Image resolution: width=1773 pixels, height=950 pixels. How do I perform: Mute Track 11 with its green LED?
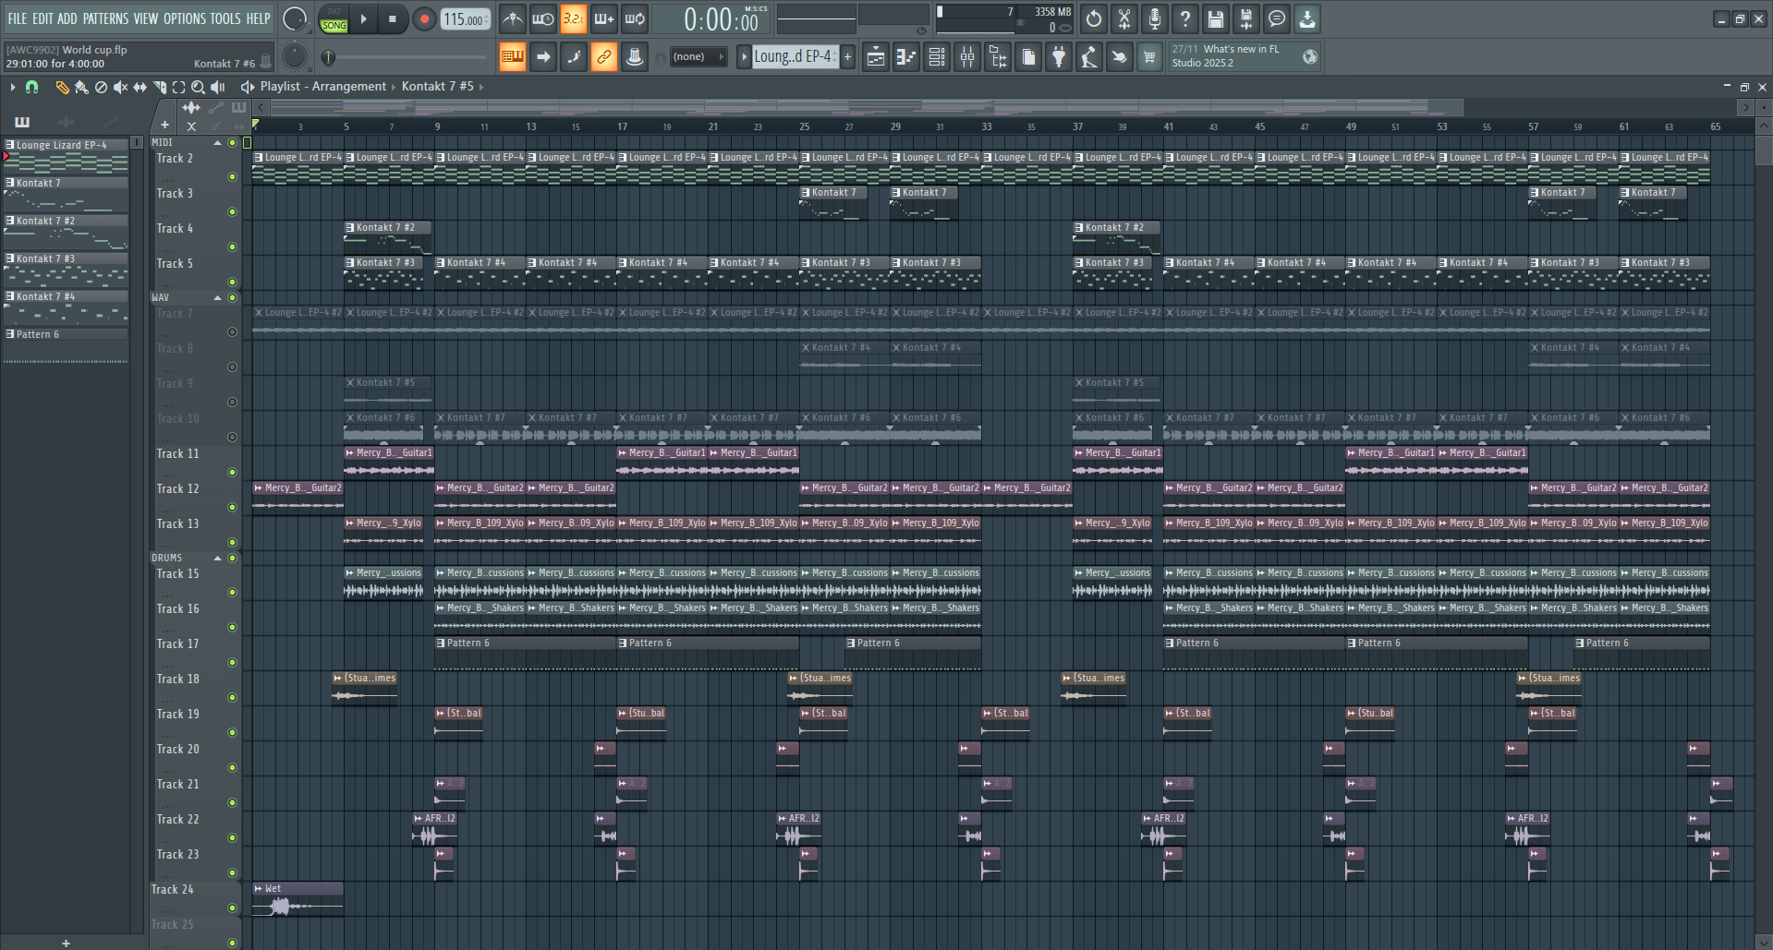[x=233, y=473]
